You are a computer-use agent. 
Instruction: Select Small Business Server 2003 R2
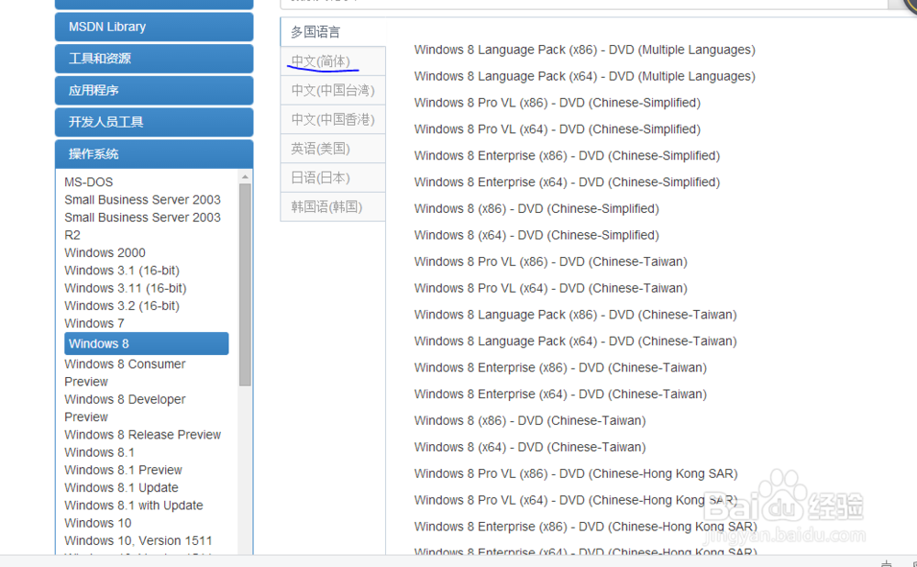click(142, 226)
